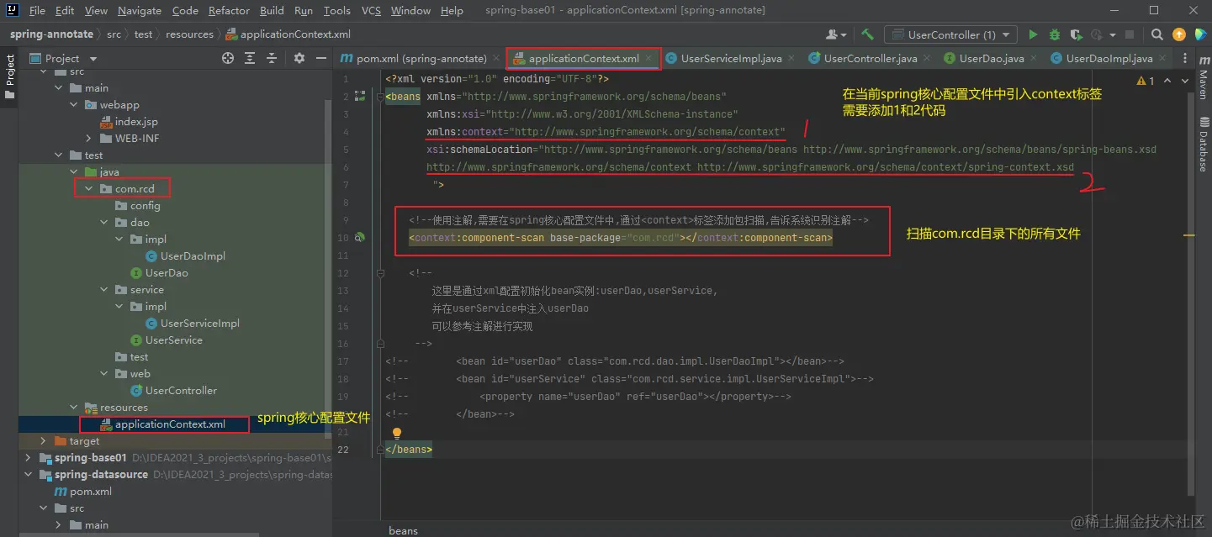
Task: Open the UserController run configuration dropdown
Action: tap(952, 34)
